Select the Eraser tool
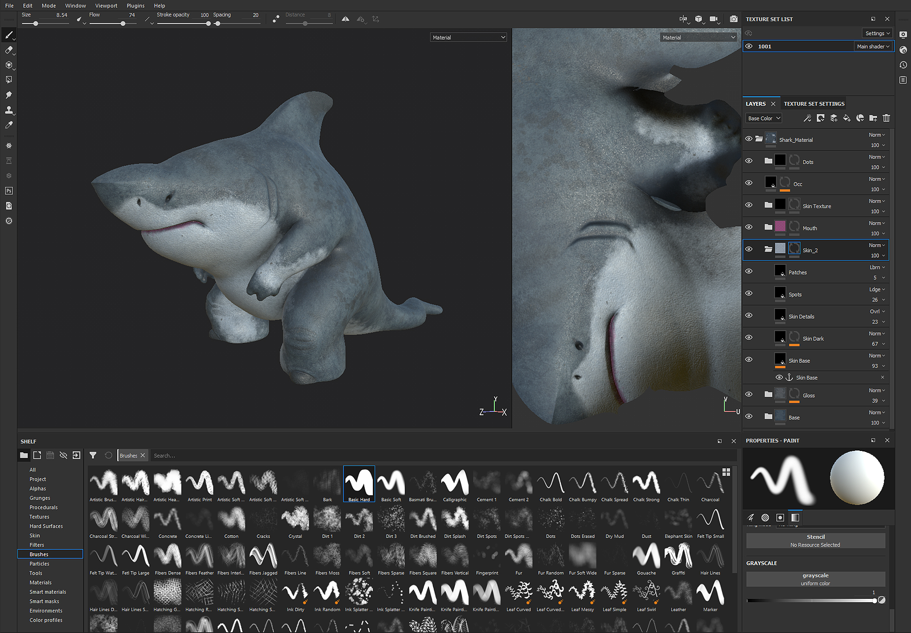The width and height of the screenshot is (911, 633). pos(9,50)
